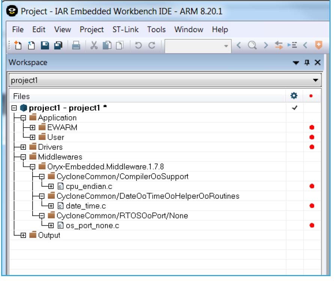
Task: Expand the EWARM folder
Action: click(x=32, y=128)
